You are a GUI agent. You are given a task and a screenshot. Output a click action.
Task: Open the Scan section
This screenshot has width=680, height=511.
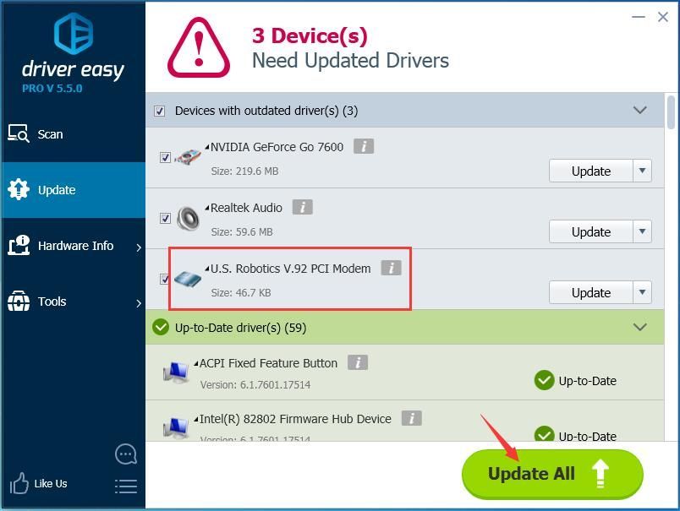point(73,134)
